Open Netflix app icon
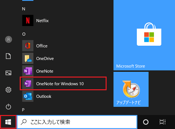Image resolution: width=175 pixels, height=129 pixels. pos(28,21)
